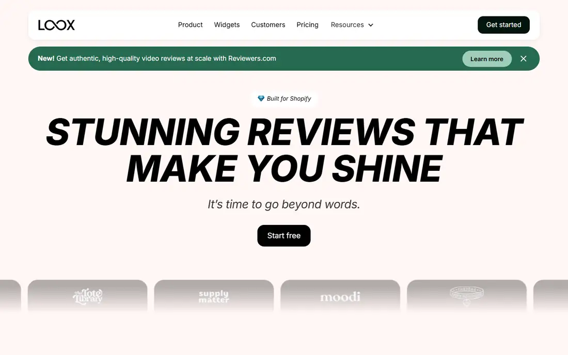Click the announcement text about Reviewers.com
This screenshot has width=568, height=355.
point(157,58)
